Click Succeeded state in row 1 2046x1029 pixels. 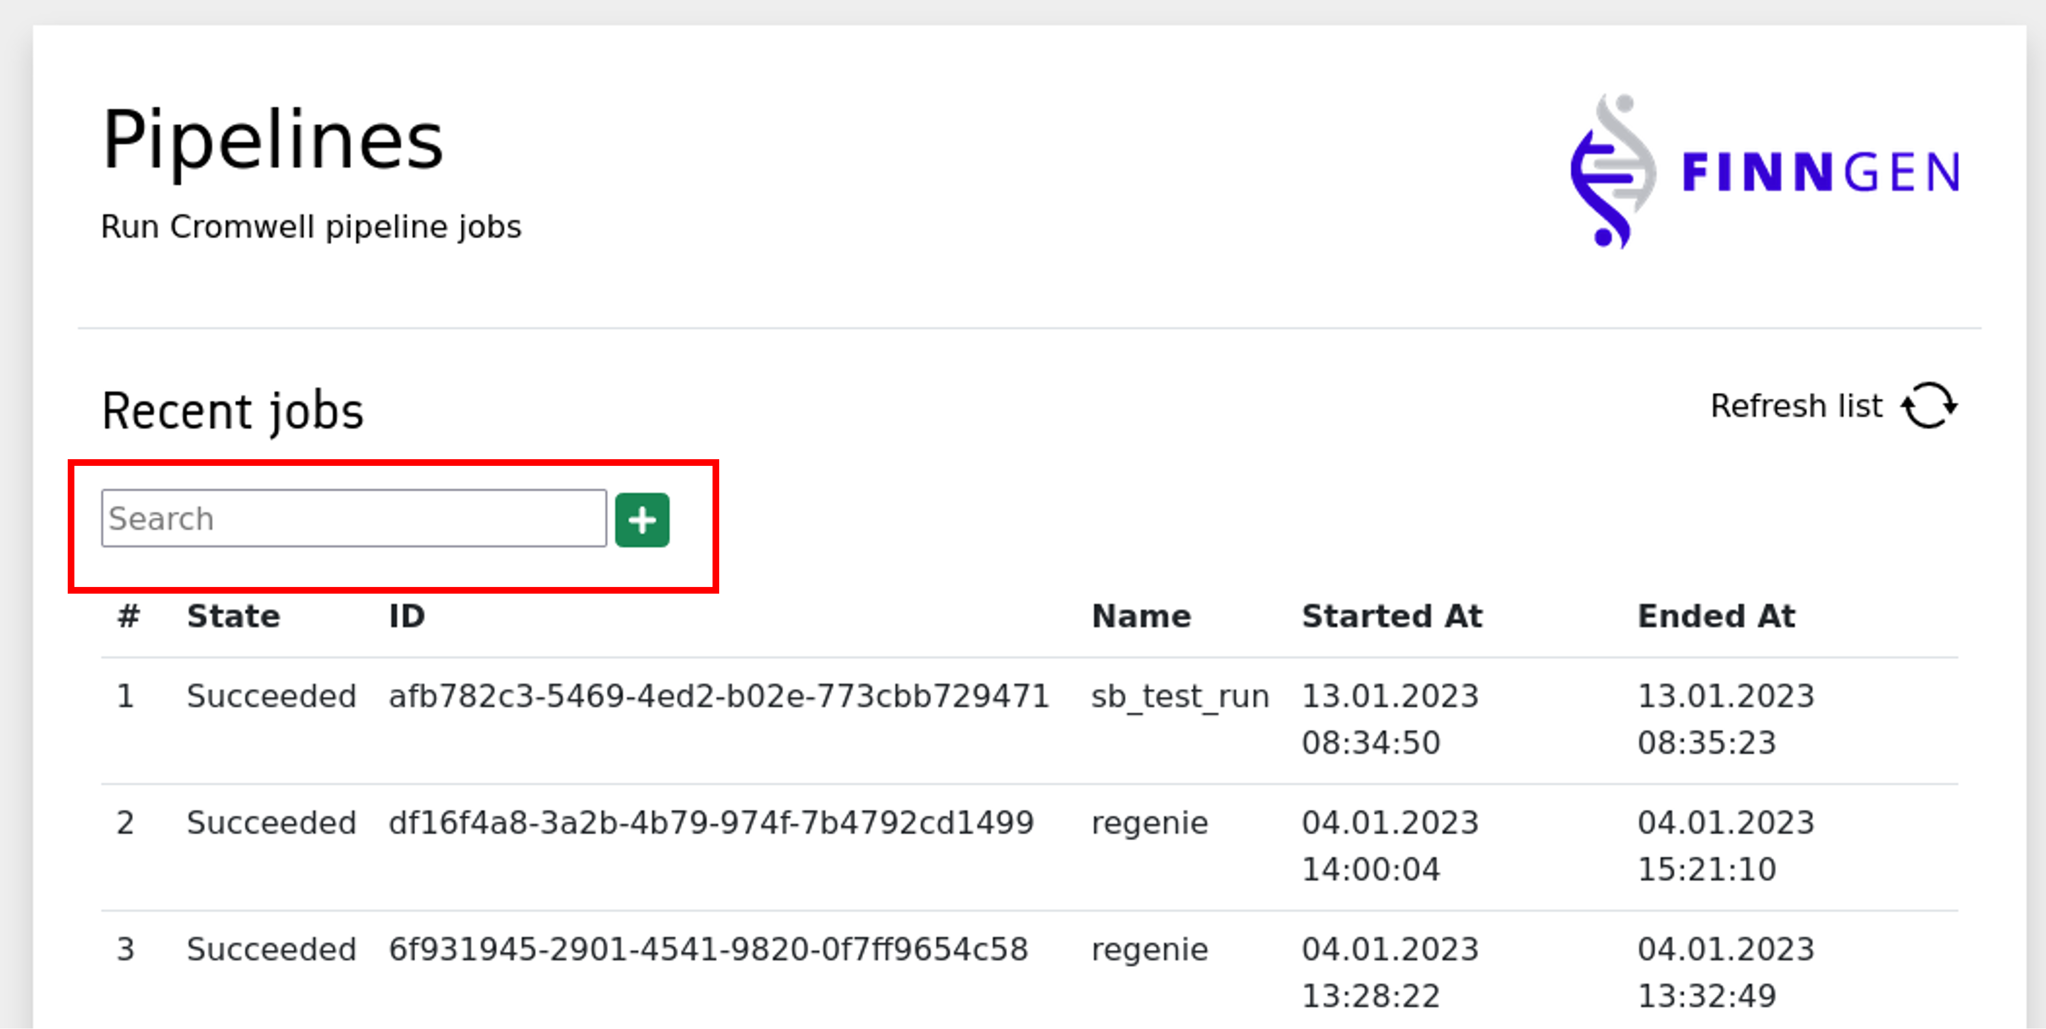coord(271,696)
